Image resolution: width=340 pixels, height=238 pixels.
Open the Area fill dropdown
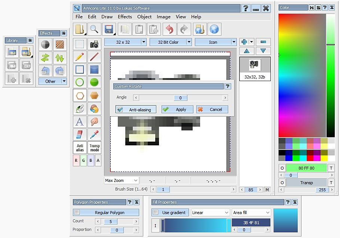coord(251,213)
